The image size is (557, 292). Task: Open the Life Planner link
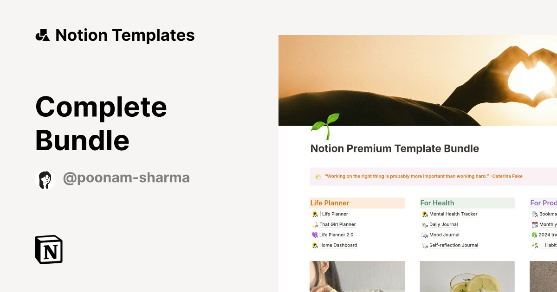click(x=335, y=214)
